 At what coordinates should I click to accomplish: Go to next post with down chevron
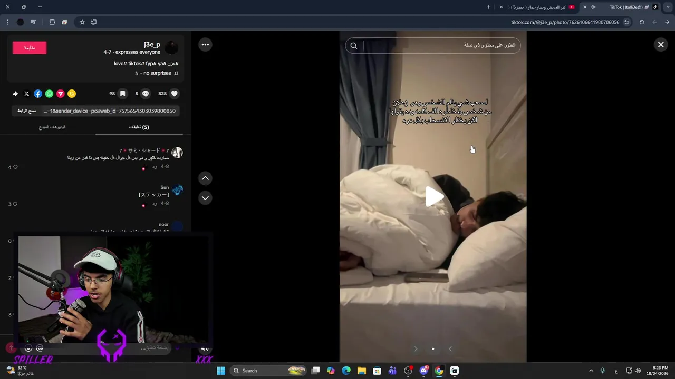click(205, 198)
